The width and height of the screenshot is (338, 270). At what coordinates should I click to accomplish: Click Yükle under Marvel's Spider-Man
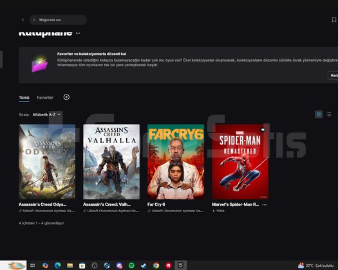218,211
